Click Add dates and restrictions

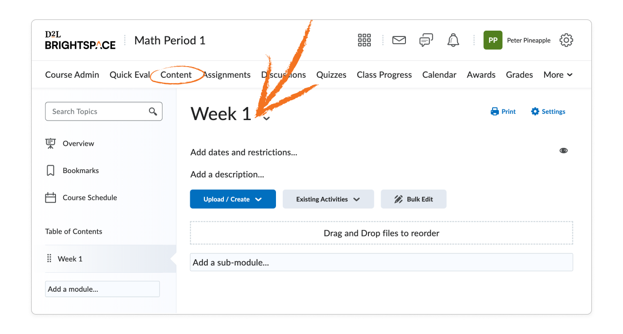click(243, 152)
